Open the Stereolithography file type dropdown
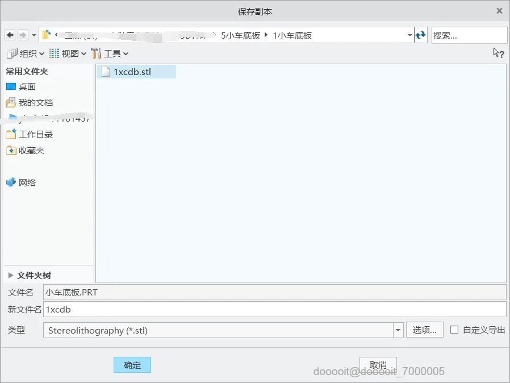 point(398,330)
